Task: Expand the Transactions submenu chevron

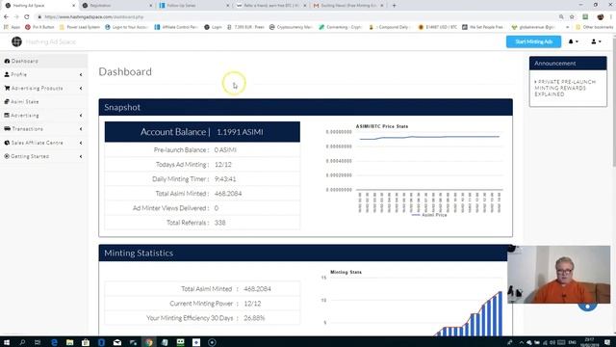Action: pyautogui.click(x=81, y=129)
